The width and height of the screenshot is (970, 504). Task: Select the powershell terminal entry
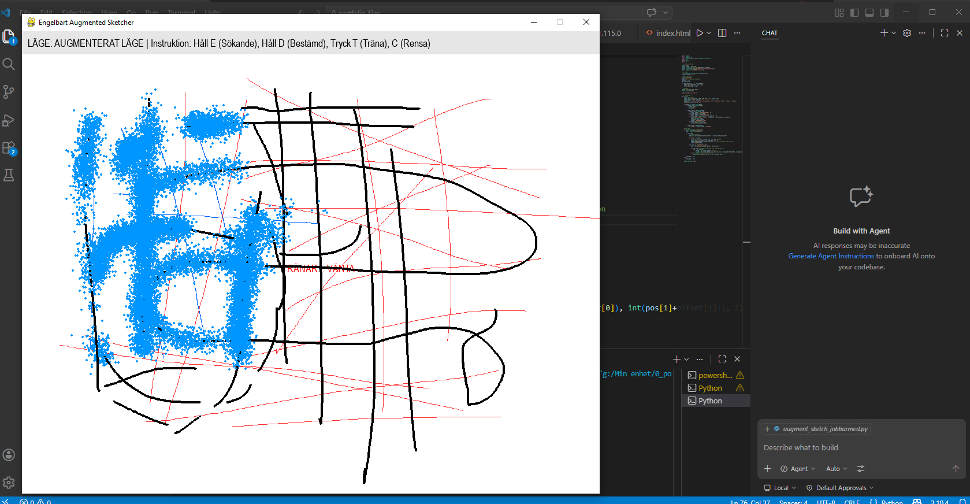pos(716,375)
